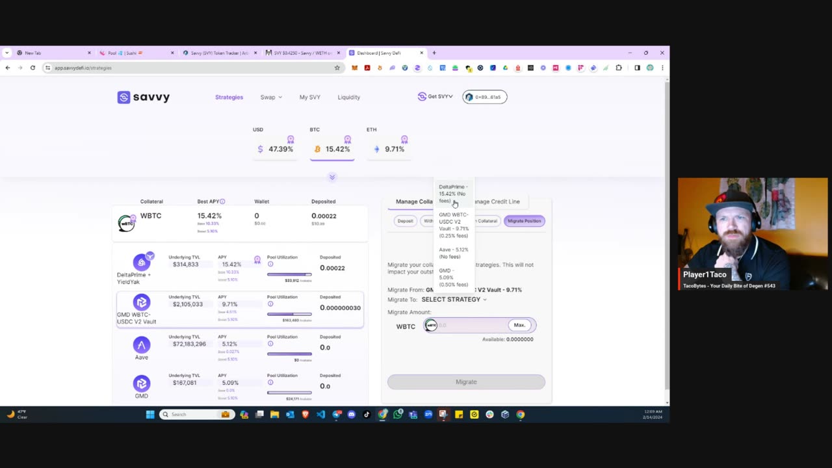
Task: Click the Savvy logo
Action: [x=143, y=97]
